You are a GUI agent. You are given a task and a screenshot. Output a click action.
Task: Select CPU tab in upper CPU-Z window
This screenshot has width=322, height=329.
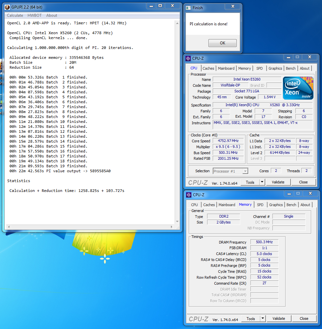[x=194, y=68]
